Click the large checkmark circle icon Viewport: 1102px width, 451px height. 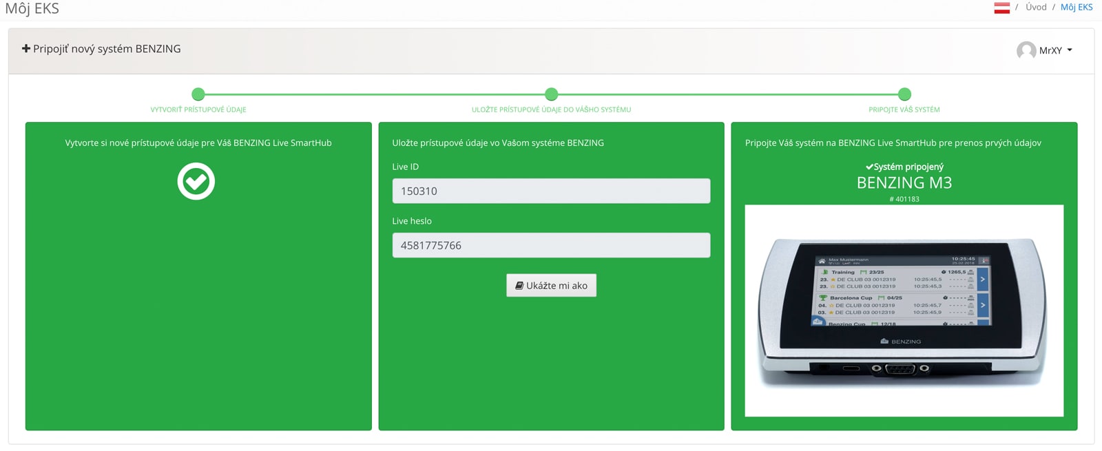tap(196, 181)
